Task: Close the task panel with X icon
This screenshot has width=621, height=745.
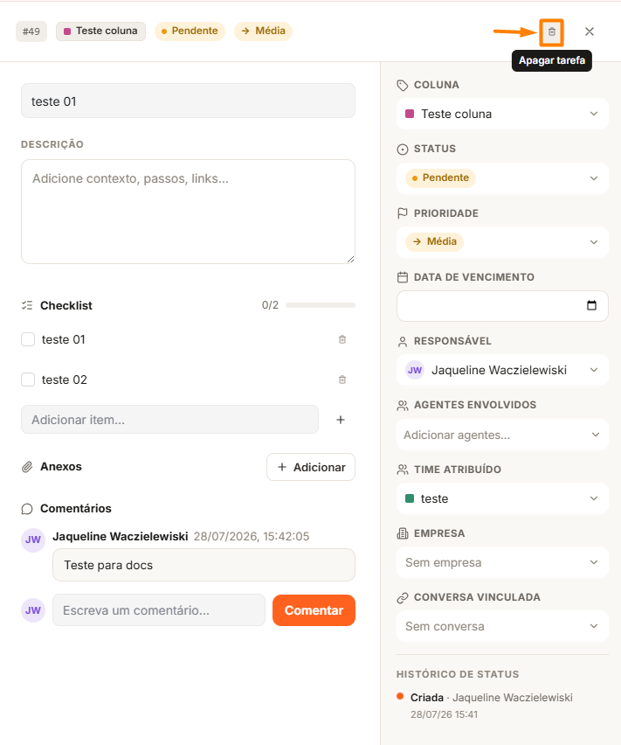Action: [x=590, y=31]
